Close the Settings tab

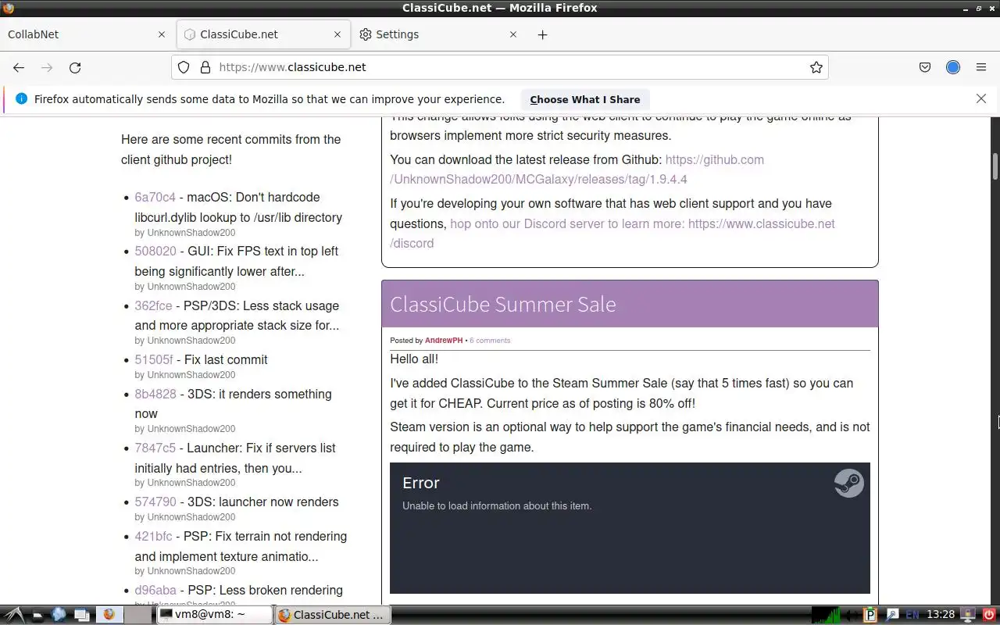pos(513,34)
